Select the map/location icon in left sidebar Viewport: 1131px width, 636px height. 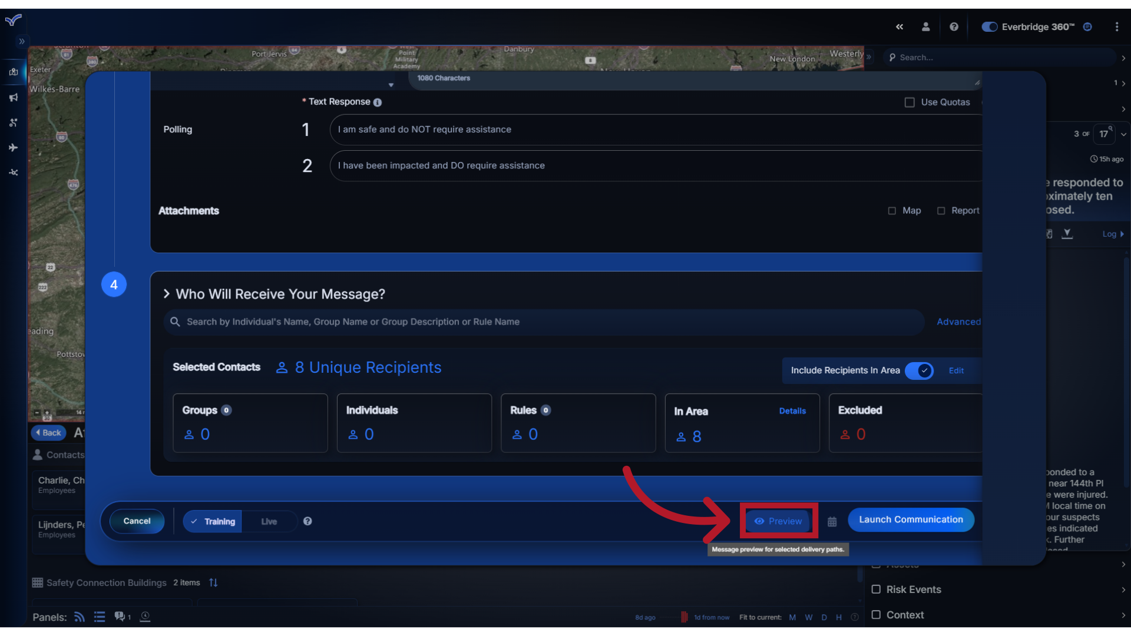(13, 72)
